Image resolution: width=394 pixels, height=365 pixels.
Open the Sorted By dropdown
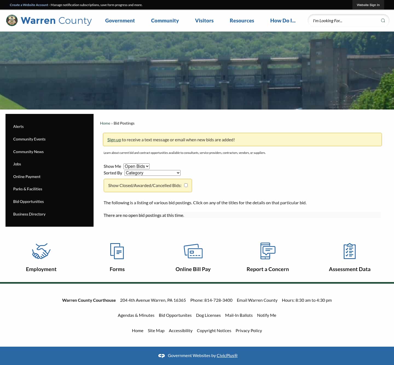(x=152, y=173)
